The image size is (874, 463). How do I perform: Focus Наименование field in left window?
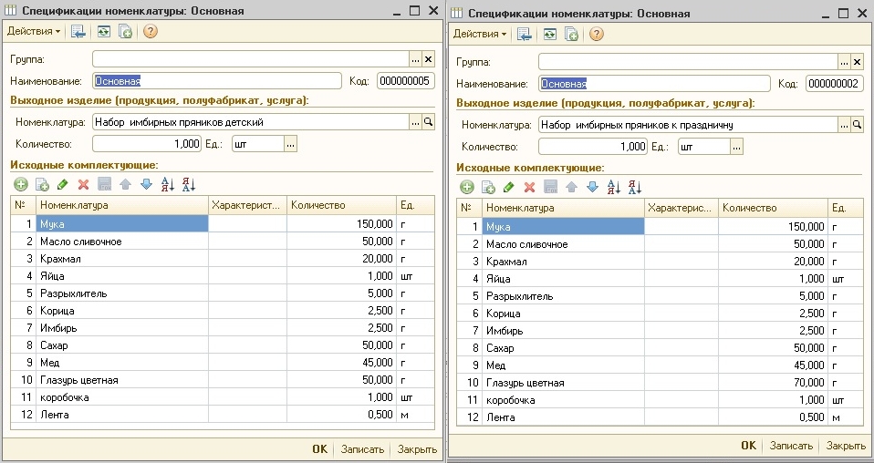point(217,81)
